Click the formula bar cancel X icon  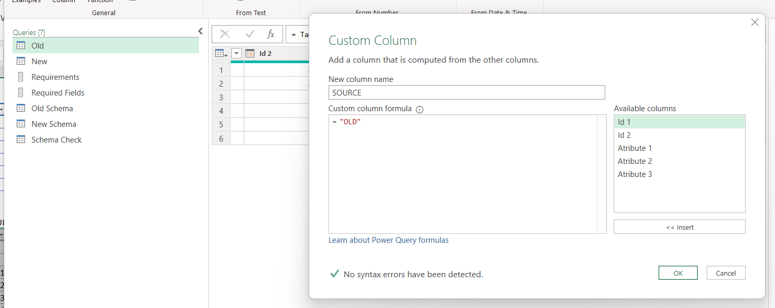pos(225,34)
